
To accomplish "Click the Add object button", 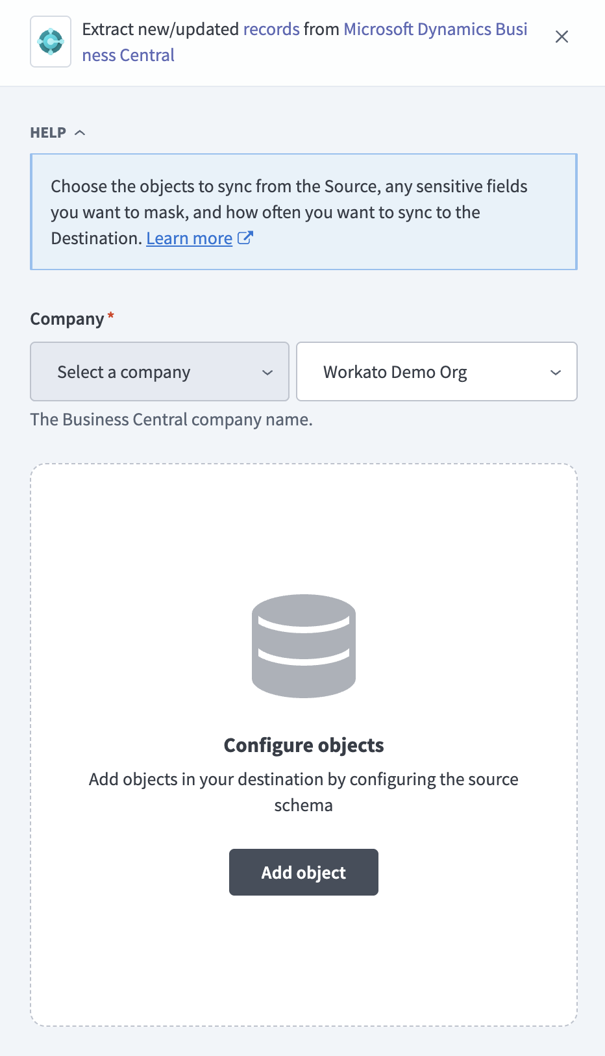I will coord(304,872).
